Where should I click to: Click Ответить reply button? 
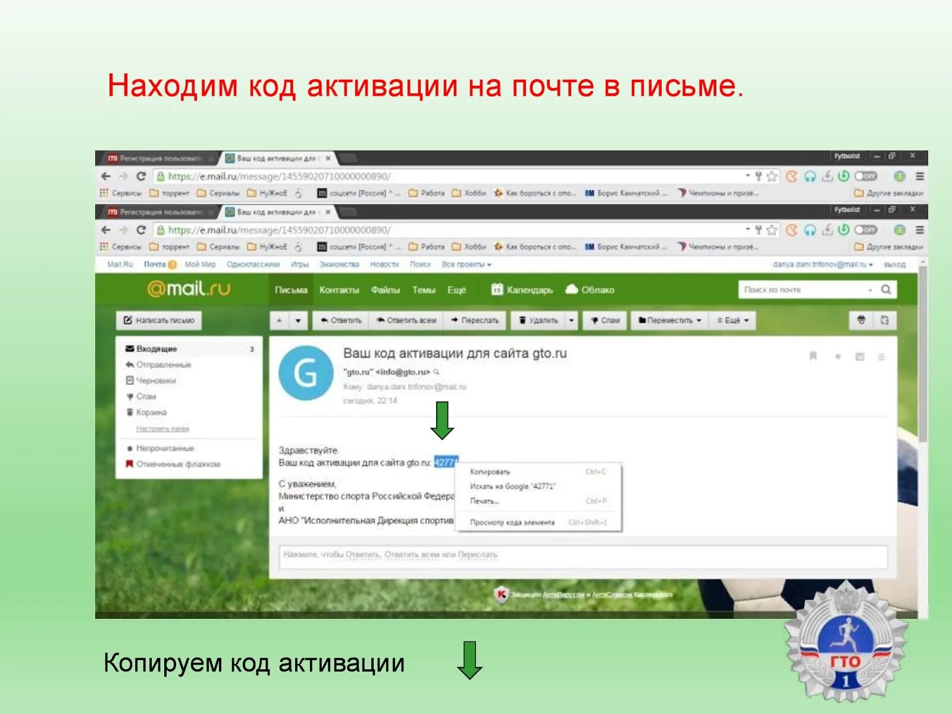(341, 321)
